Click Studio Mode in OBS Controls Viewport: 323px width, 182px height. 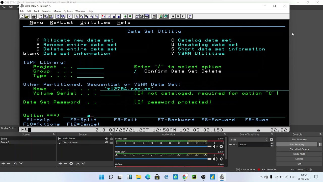tap(299, 154)
